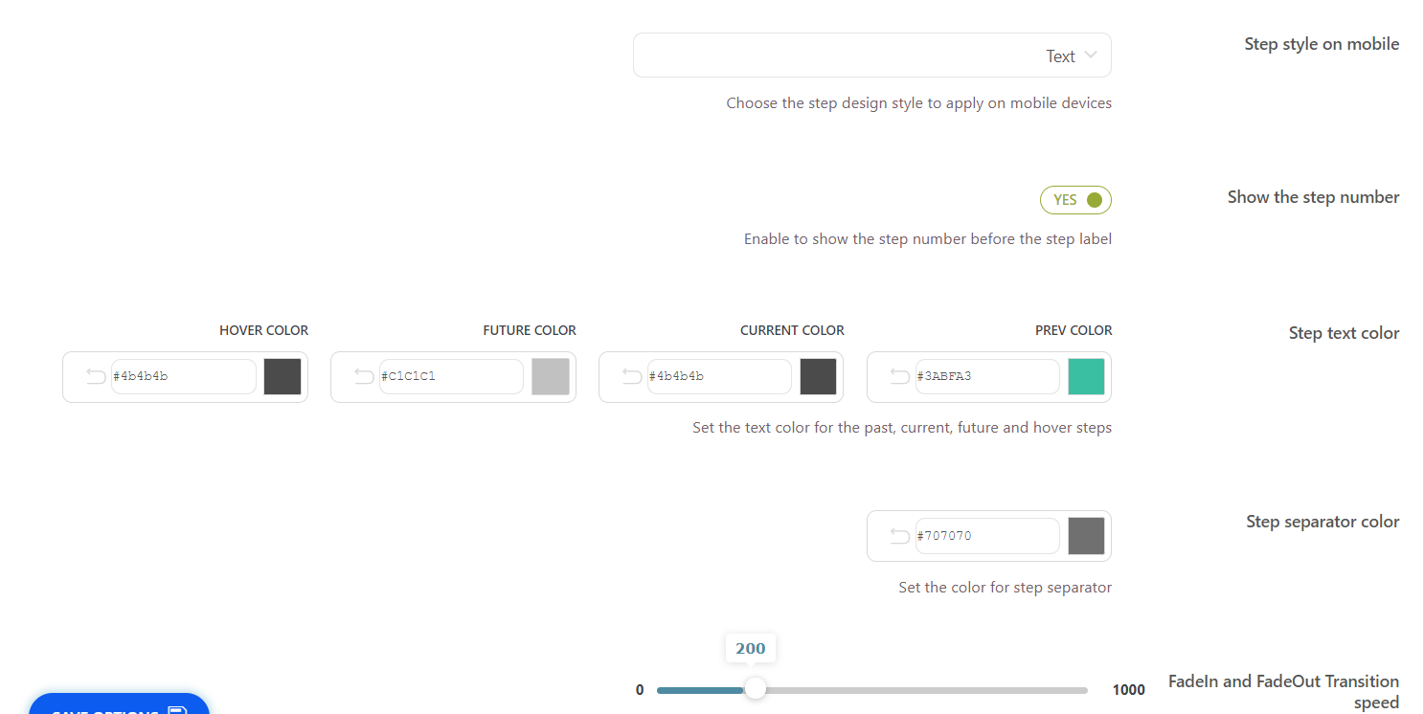
Task: Reset the Current Color value icon
Action: point(632,376)
